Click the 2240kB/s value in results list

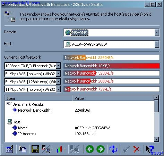(82, 110)
